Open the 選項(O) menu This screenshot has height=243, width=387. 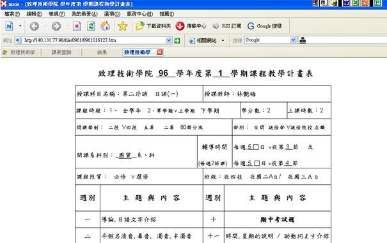[x=112, y=14]
